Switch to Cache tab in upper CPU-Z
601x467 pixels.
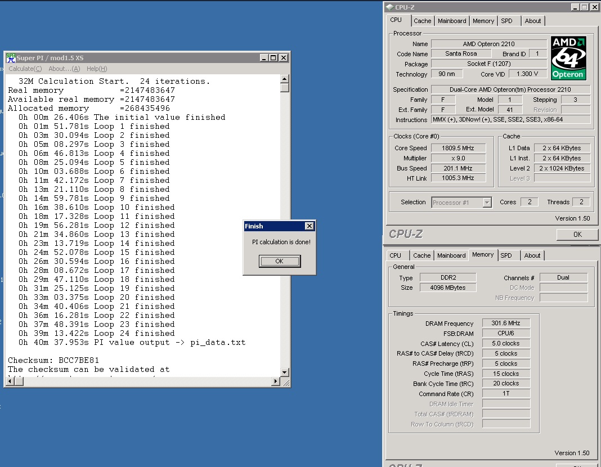423,21
